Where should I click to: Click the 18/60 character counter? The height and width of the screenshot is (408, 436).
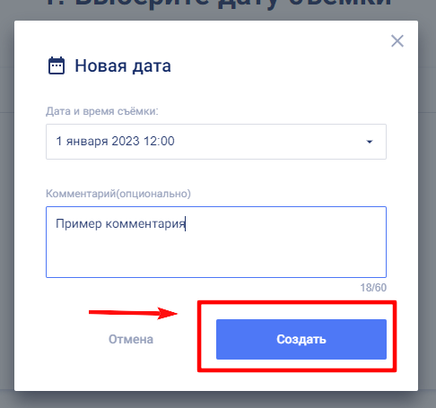[373, 288]
